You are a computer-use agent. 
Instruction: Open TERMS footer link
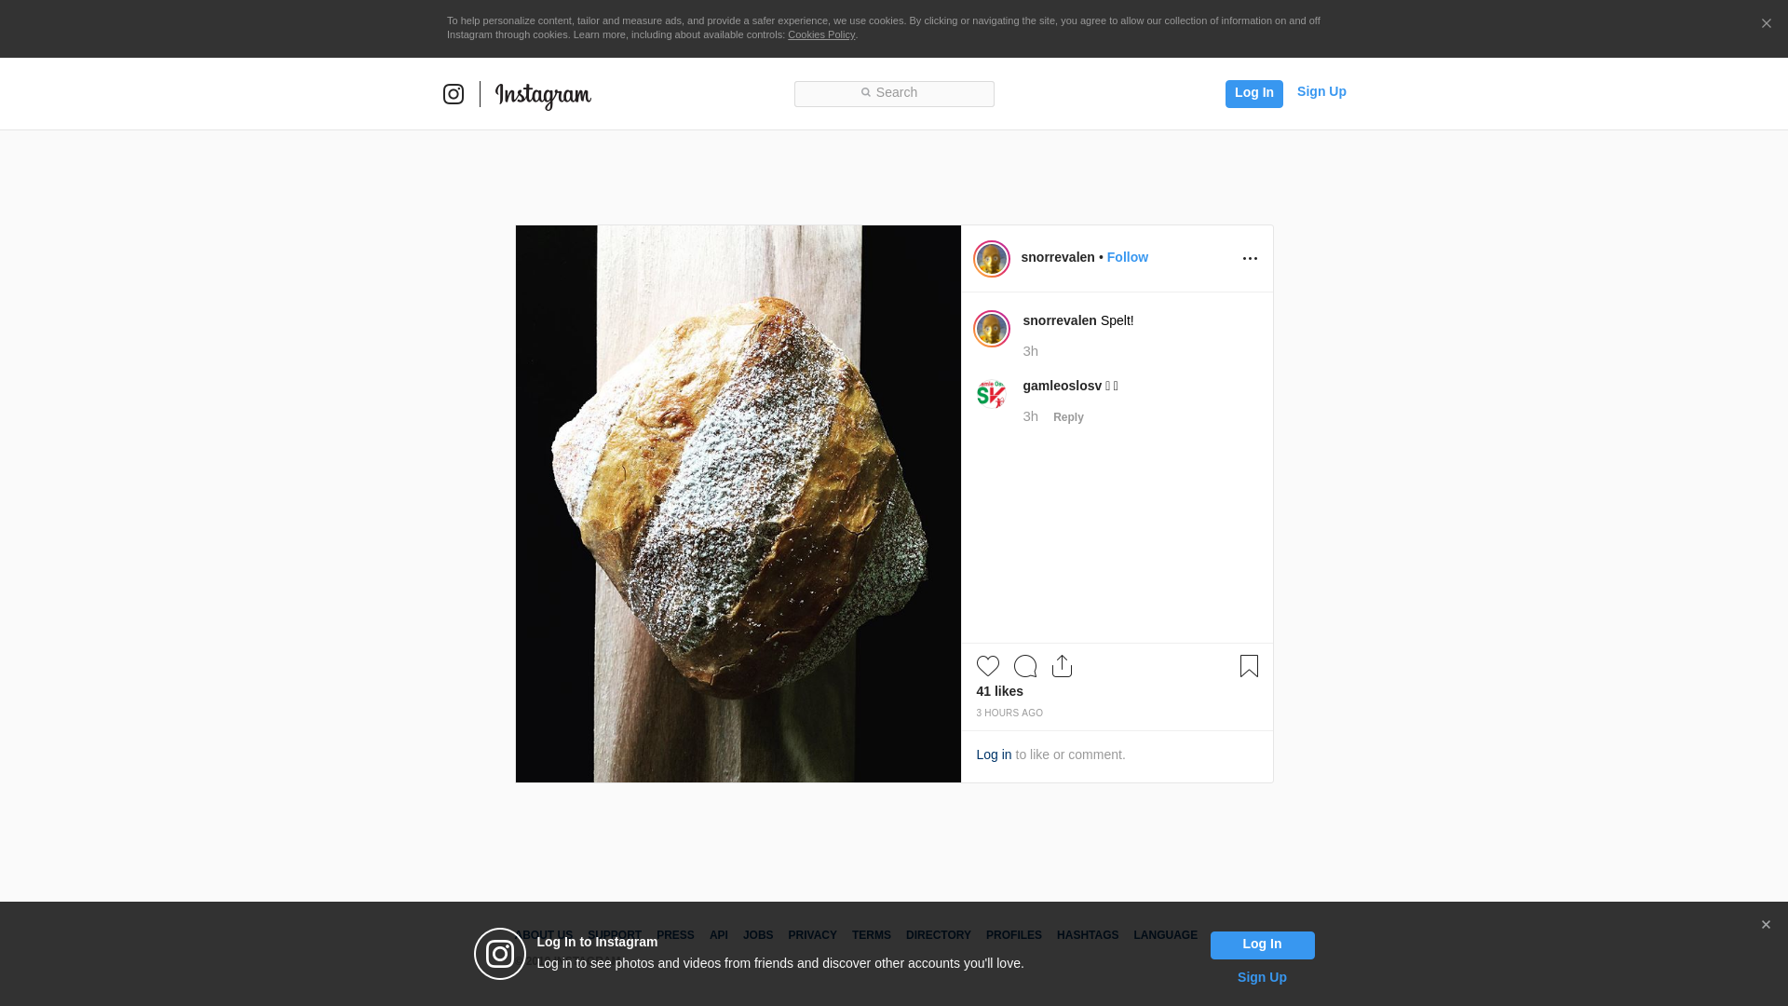click(872, 935)
